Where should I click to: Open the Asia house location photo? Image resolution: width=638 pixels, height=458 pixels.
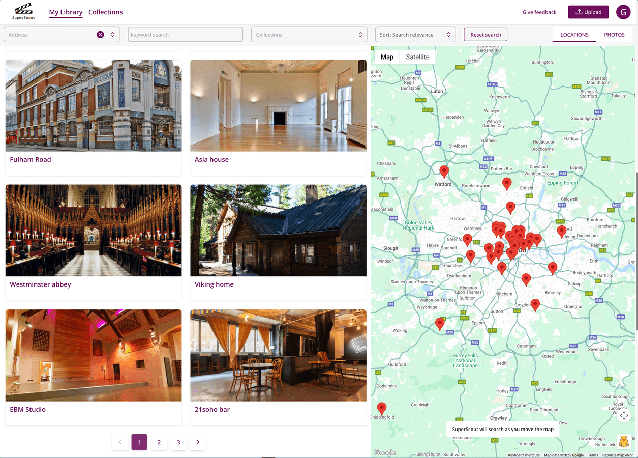[x=278, y=105]
